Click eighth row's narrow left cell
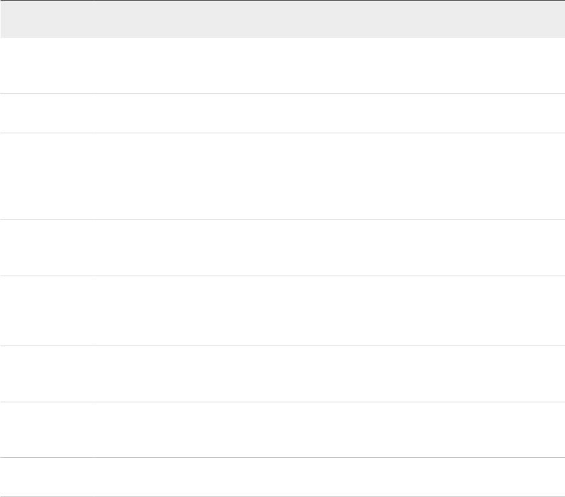 coord(47,477)
